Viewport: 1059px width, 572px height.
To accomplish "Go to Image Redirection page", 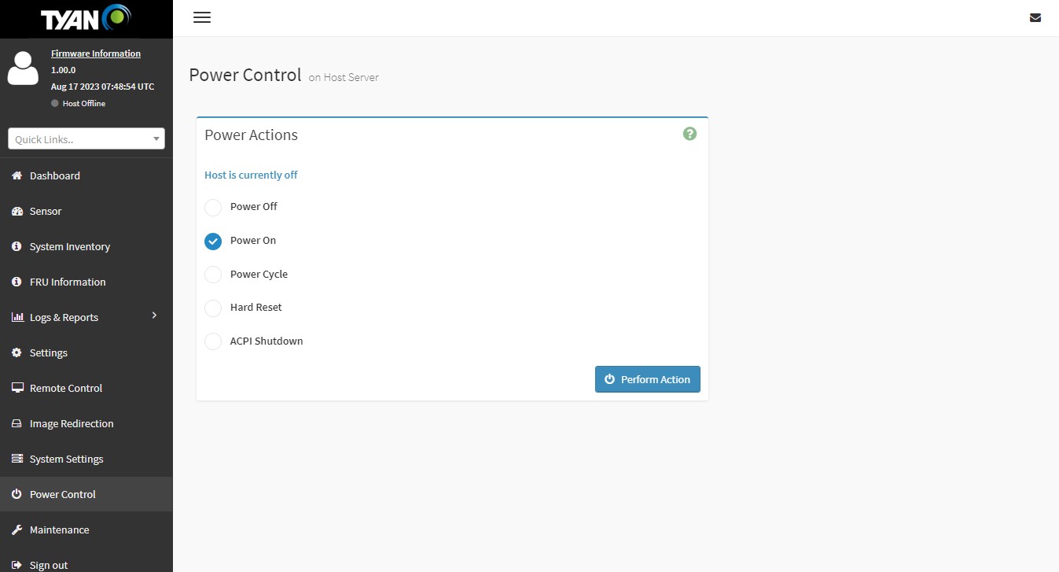I will (71, 423).
